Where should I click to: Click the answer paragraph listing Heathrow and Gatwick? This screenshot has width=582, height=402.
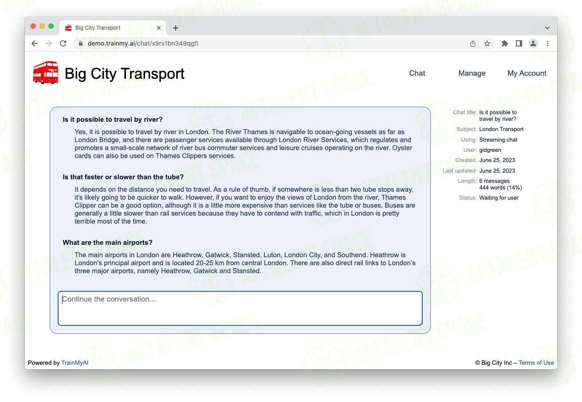coord(245,263)
